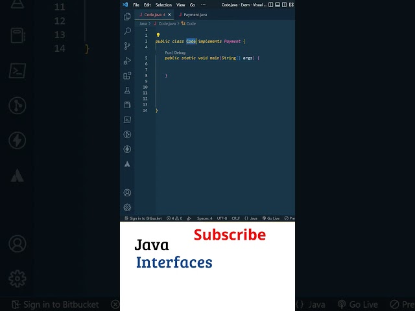Click the red Subscribe text
415x311 pixels.
click(x=230, y=235)
